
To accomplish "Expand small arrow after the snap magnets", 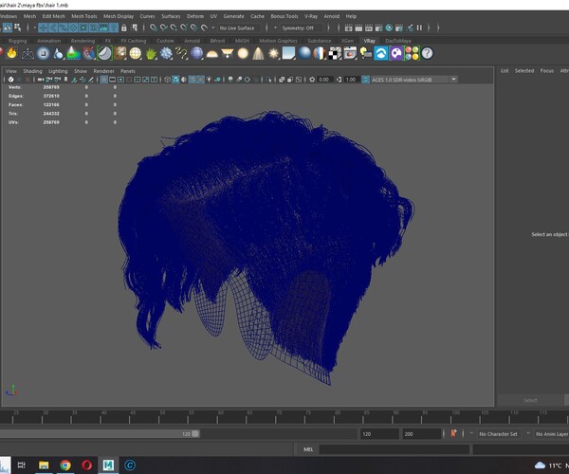I will point(213,27).
